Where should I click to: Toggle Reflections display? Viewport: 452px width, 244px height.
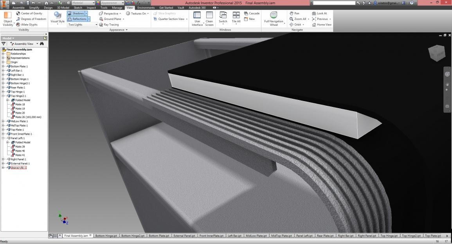click(x=77, y=19)
